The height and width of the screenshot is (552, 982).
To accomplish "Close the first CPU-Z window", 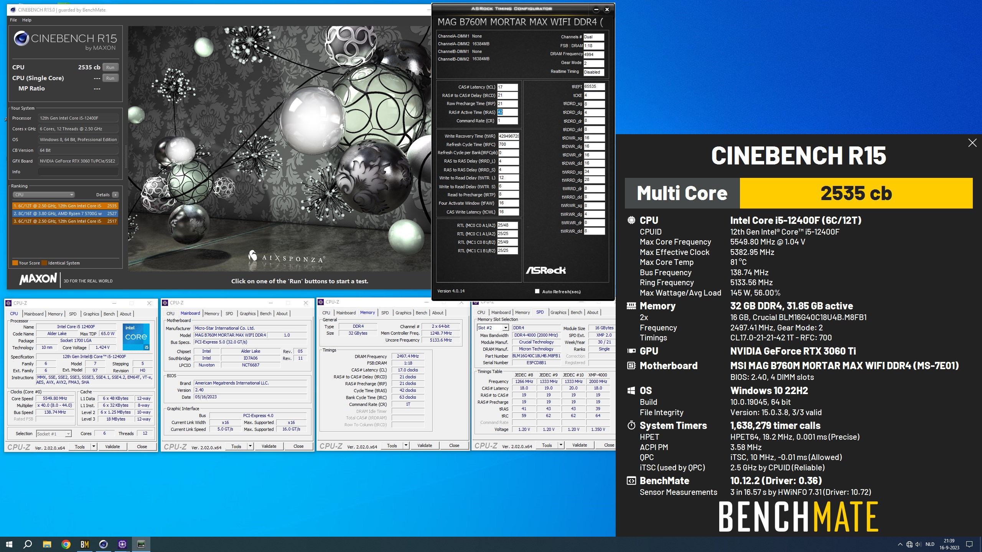I will tap(149, 303).
